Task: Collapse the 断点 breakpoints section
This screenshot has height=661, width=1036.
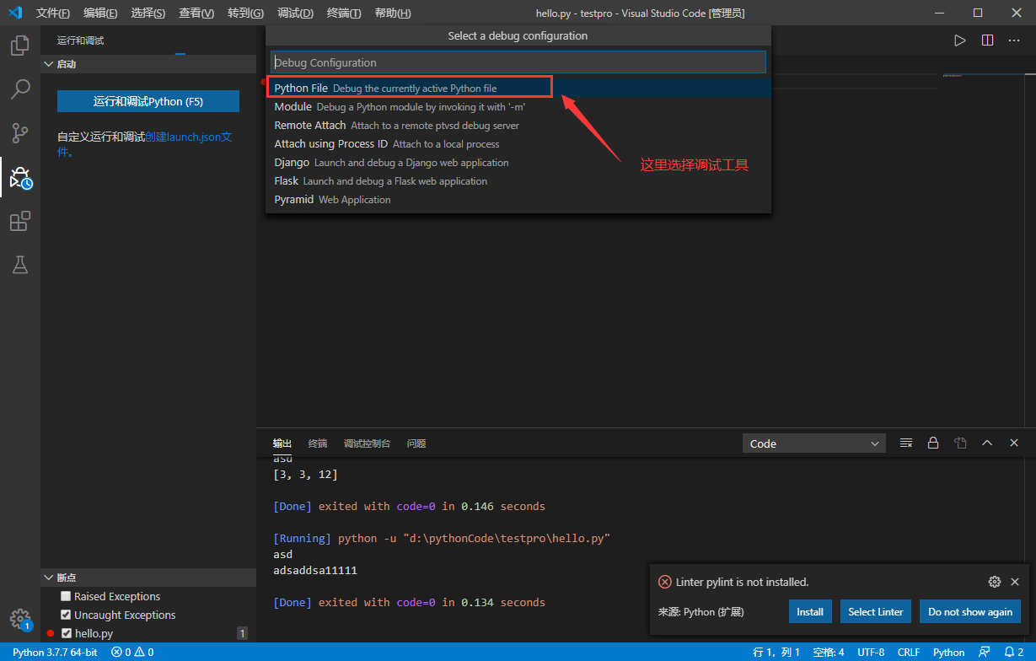Action: [x=148, y=578]
